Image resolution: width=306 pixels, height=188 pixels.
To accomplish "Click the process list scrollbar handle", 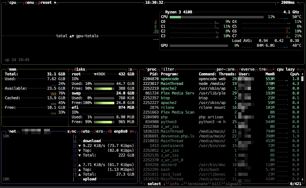I will [x=302, y=79].
